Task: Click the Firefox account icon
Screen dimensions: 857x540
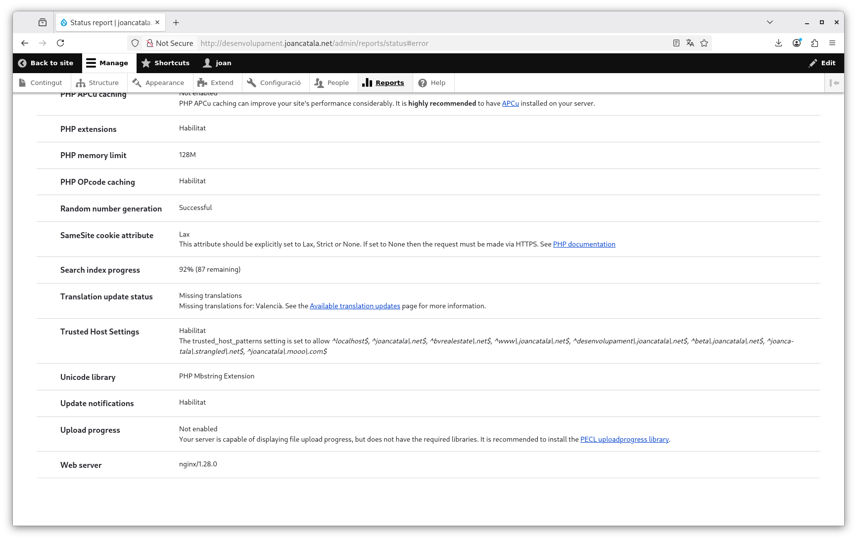Action: click(x=796, y=43)
